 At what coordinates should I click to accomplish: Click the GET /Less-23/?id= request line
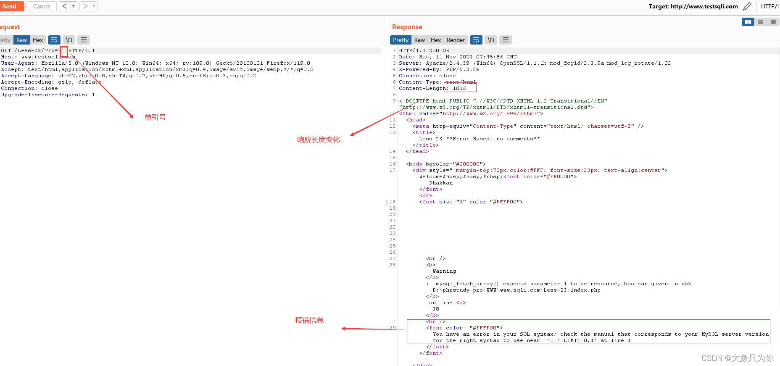pyautogui.click(x=48, y=50)
